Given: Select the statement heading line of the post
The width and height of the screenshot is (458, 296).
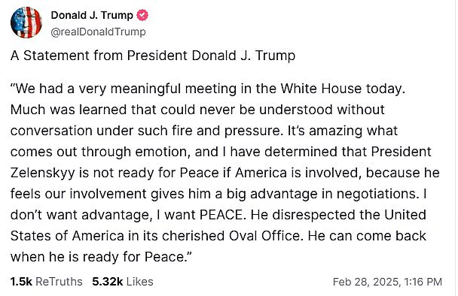Looking at the screenshot, I should click(x=153, y=56).
